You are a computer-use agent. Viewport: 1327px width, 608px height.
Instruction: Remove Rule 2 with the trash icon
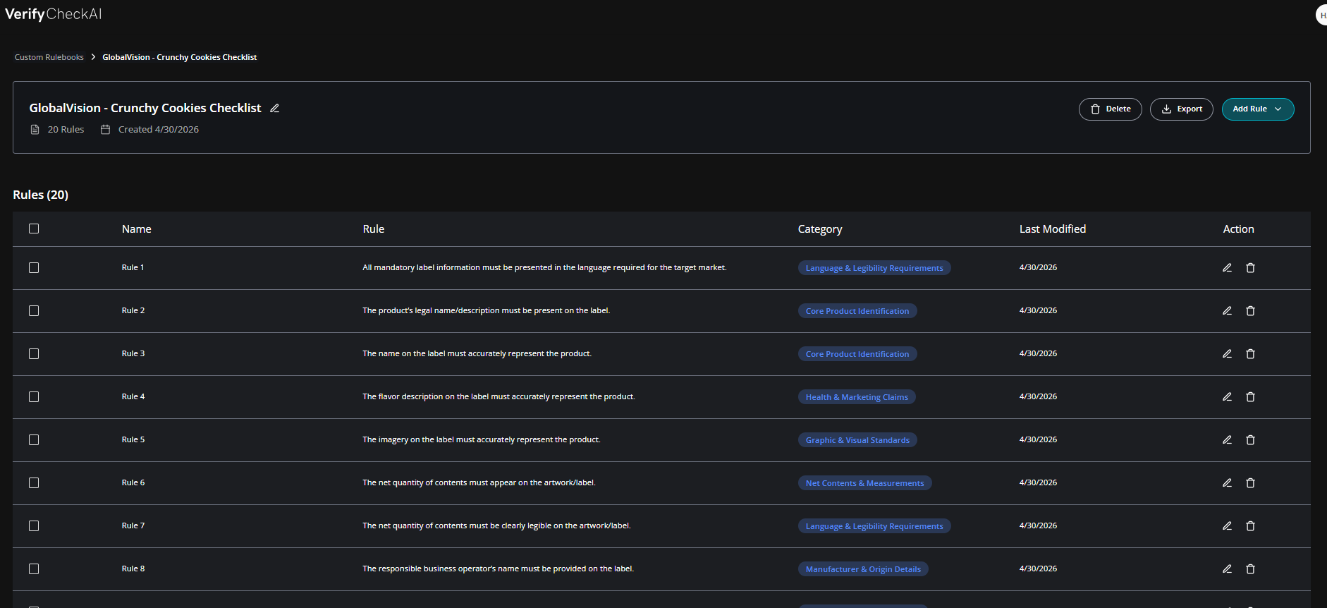coord(1250,311)
